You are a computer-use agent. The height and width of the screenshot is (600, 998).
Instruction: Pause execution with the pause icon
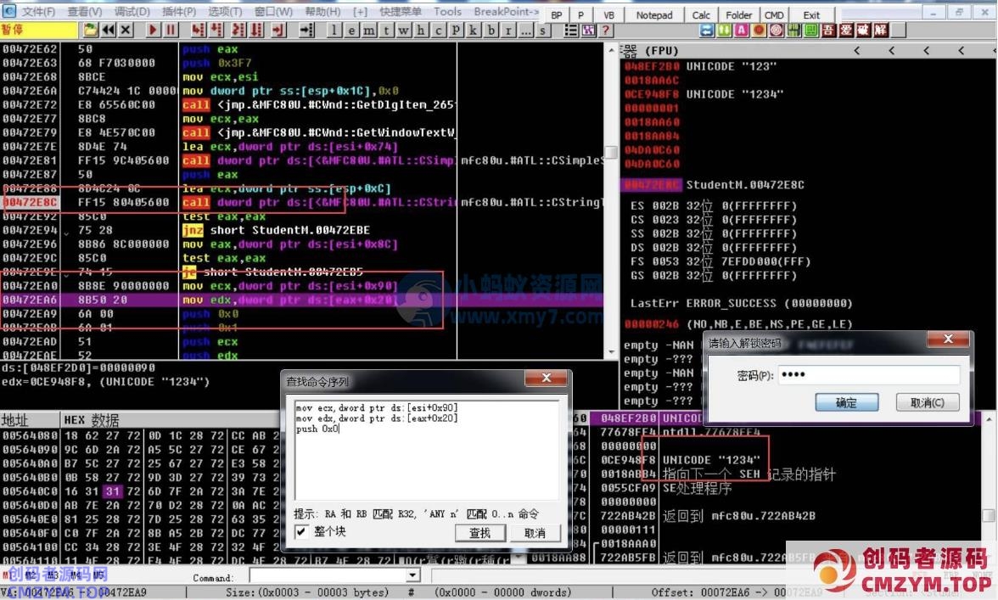[171, 30]
